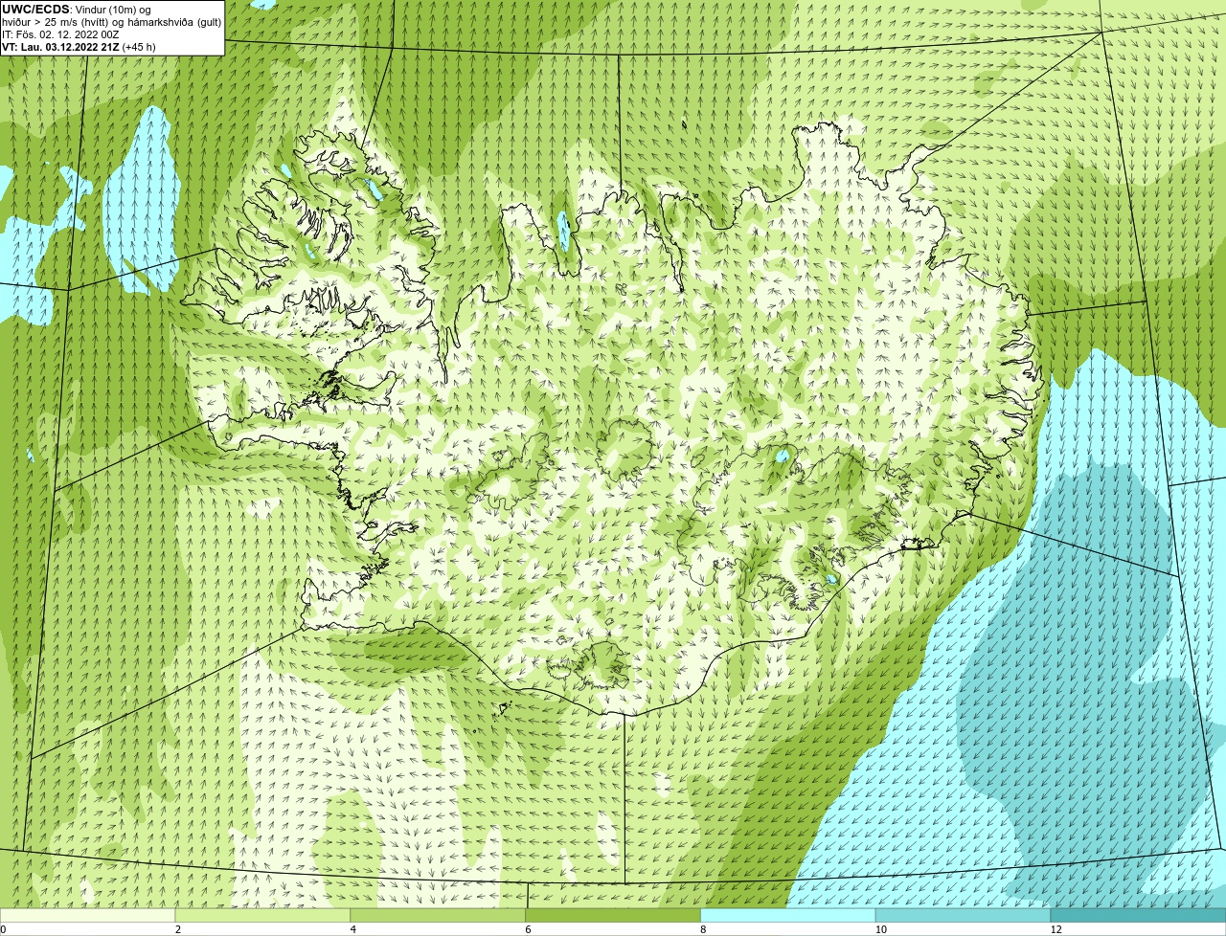Click the light cyan 8–10 color scale segment
This screenshot has height=936, width=1226.
pyautogui.click(x=789, y=916)
